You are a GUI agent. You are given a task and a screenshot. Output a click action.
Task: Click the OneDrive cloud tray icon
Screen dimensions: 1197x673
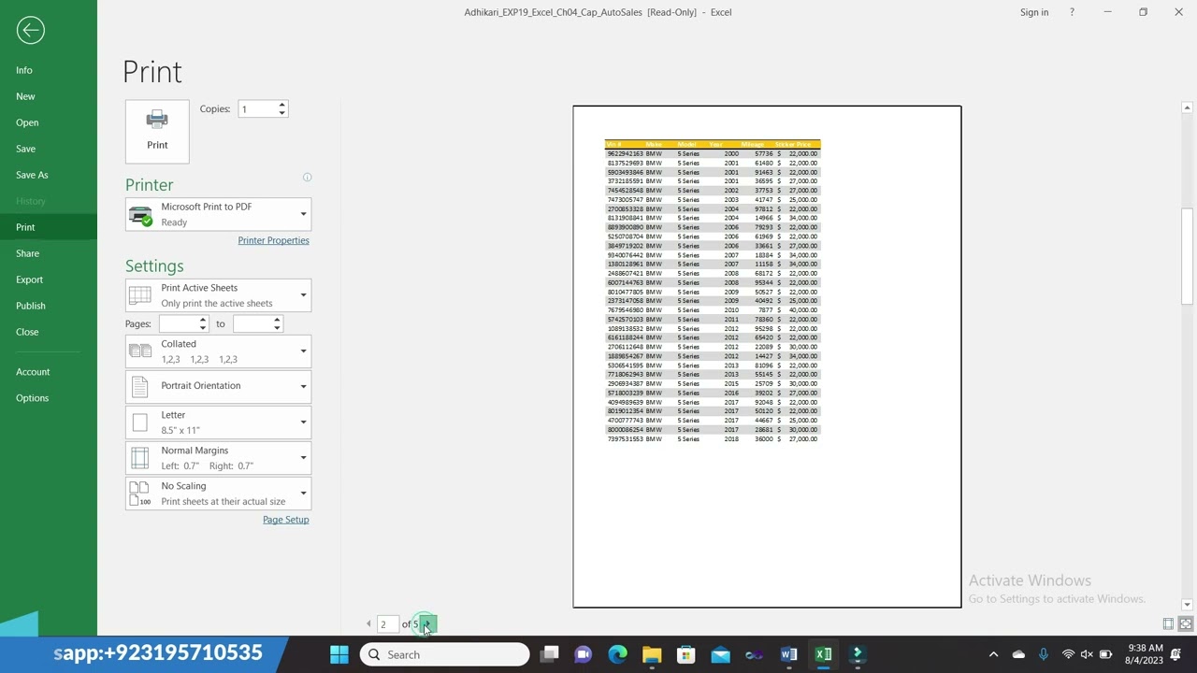1018,654
